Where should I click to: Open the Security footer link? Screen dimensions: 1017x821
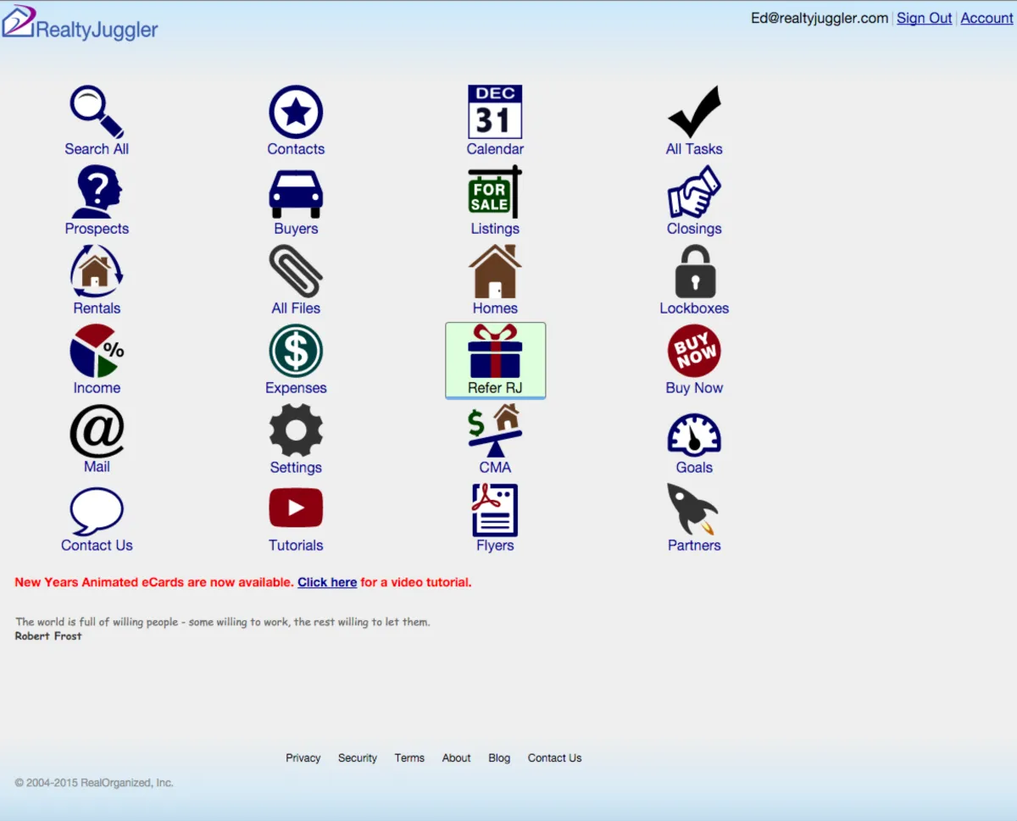click(x=358, y=758)
